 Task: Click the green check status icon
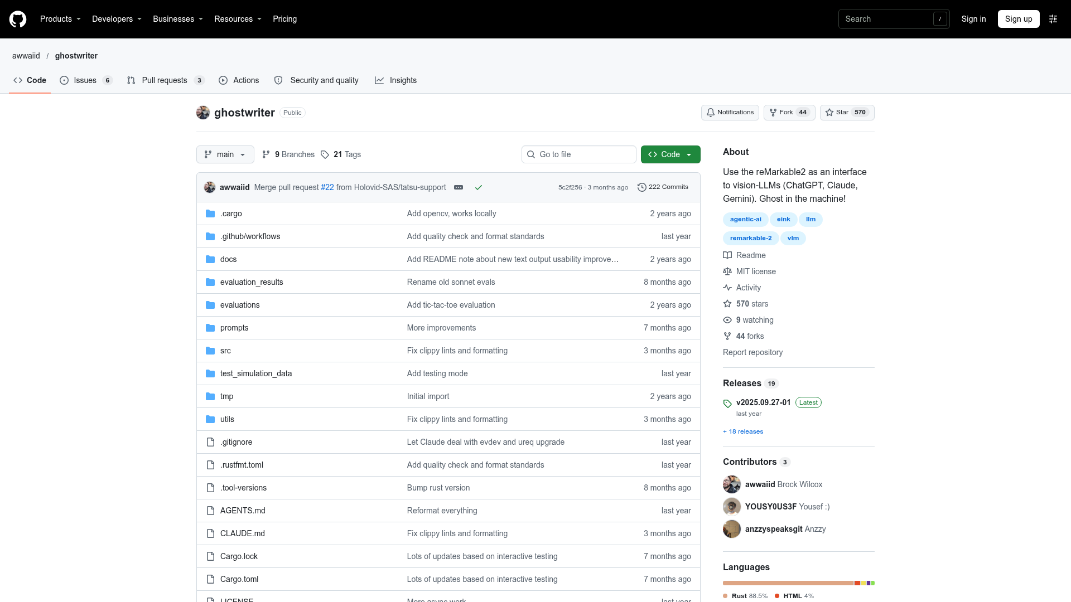point(478,187)
